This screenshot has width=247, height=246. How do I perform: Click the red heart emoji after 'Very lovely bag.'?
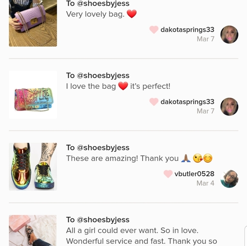[132, 14]
